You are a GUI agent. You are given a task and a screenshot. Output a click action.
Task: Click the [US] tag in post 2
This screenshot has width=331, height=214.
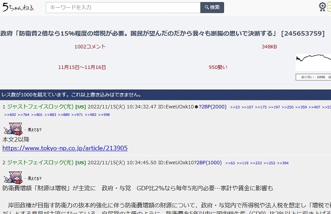coord(81,163)
